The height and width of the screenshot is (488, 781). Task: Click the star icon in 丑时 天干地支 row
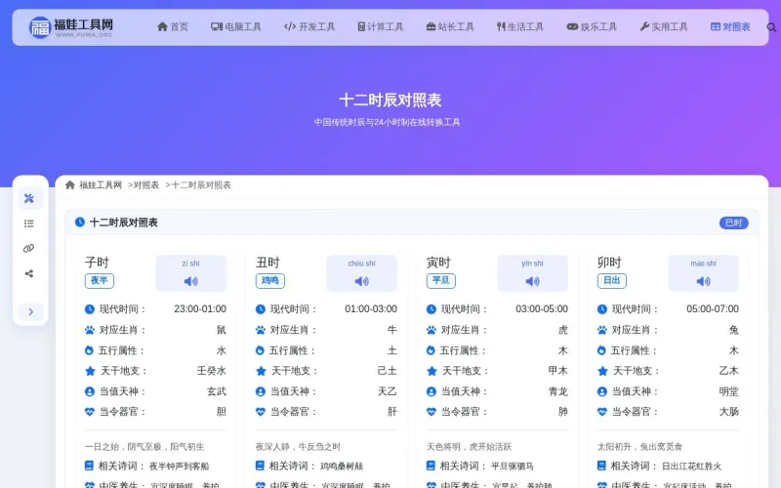pyautogui.click(x=261, y=371)
